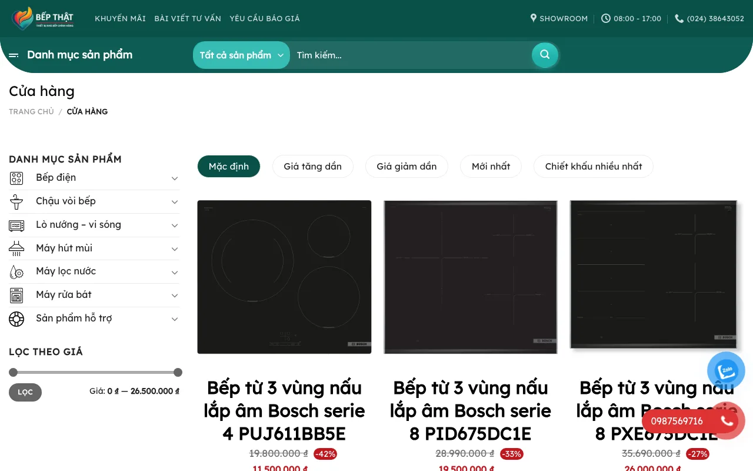
Task: Open Máy rửa bát category link
Action: [64, 294]
